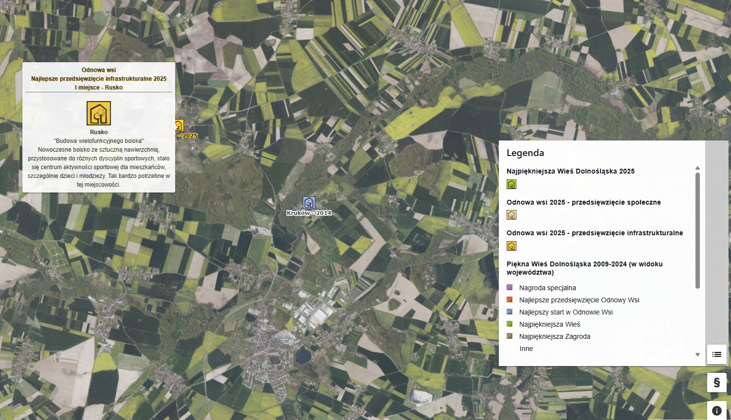Click the Rusko 2025 map marker

pyautogui.click(x=179, y=125)
